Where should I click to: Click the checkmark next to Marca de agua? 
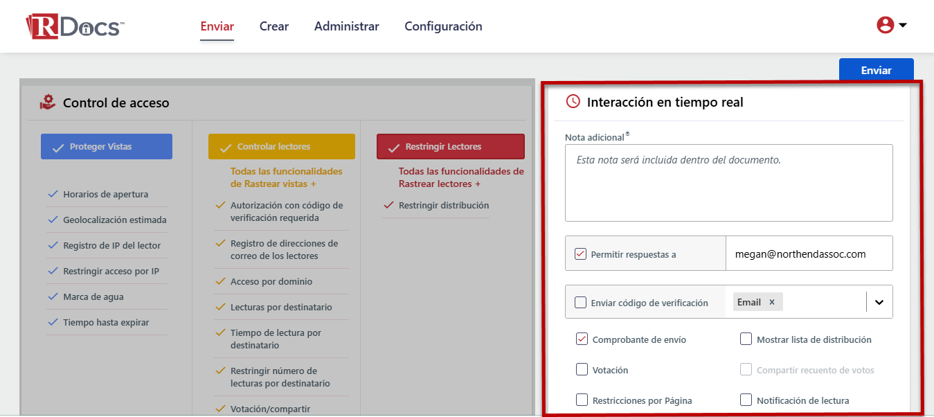click(x=53, y=296)
